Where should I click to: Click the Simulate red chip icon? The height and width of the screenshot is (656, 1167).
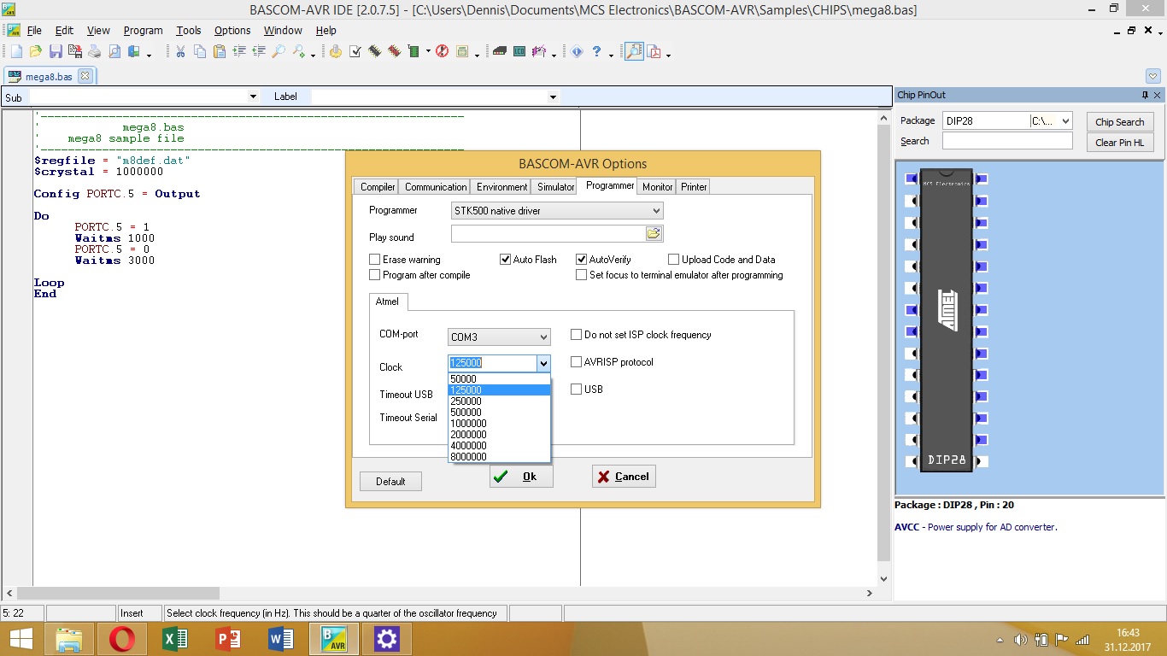394,52
